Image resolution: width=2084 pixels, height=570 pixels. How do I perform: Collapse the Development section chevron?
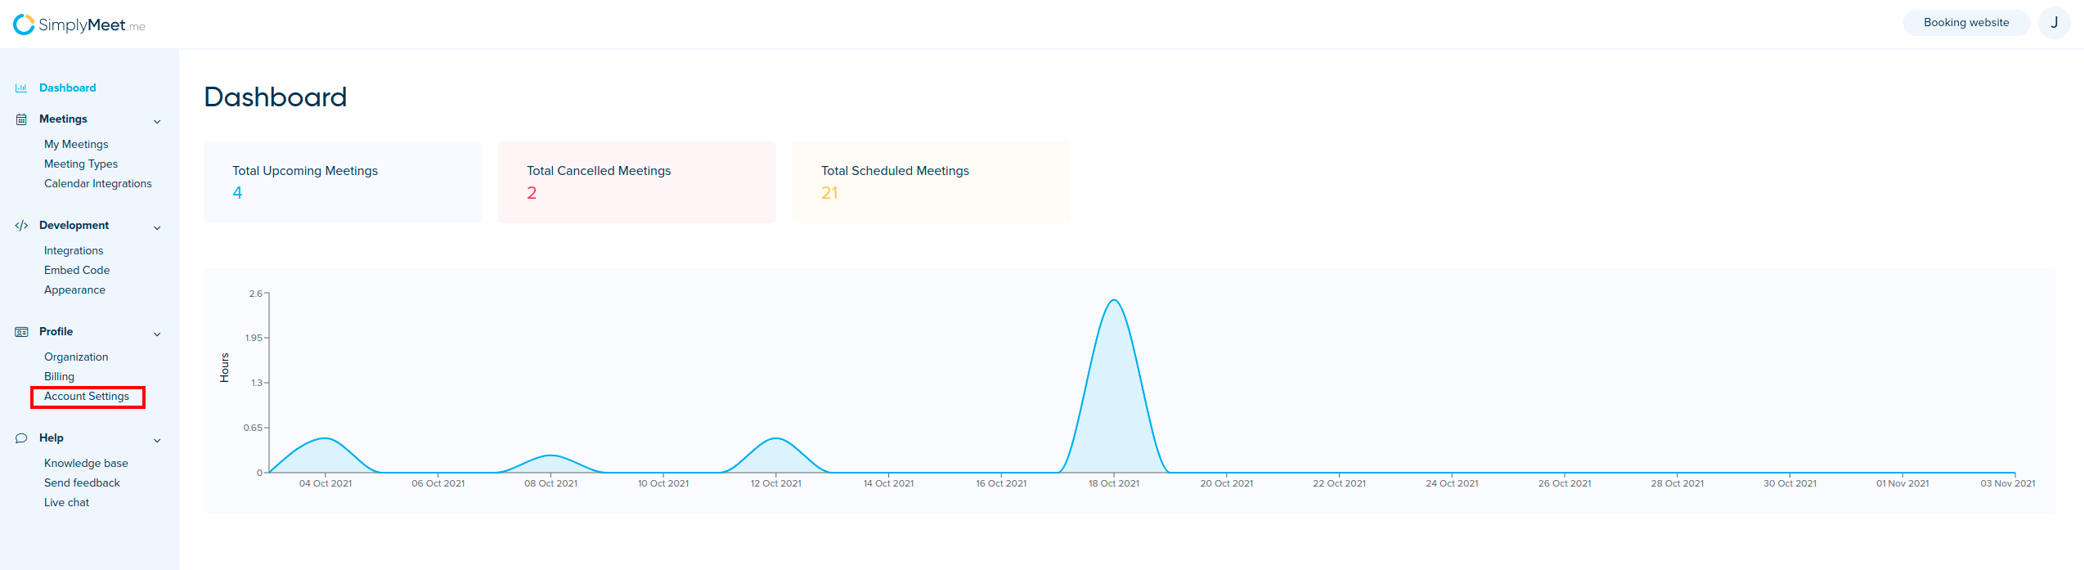pos(157,228)
